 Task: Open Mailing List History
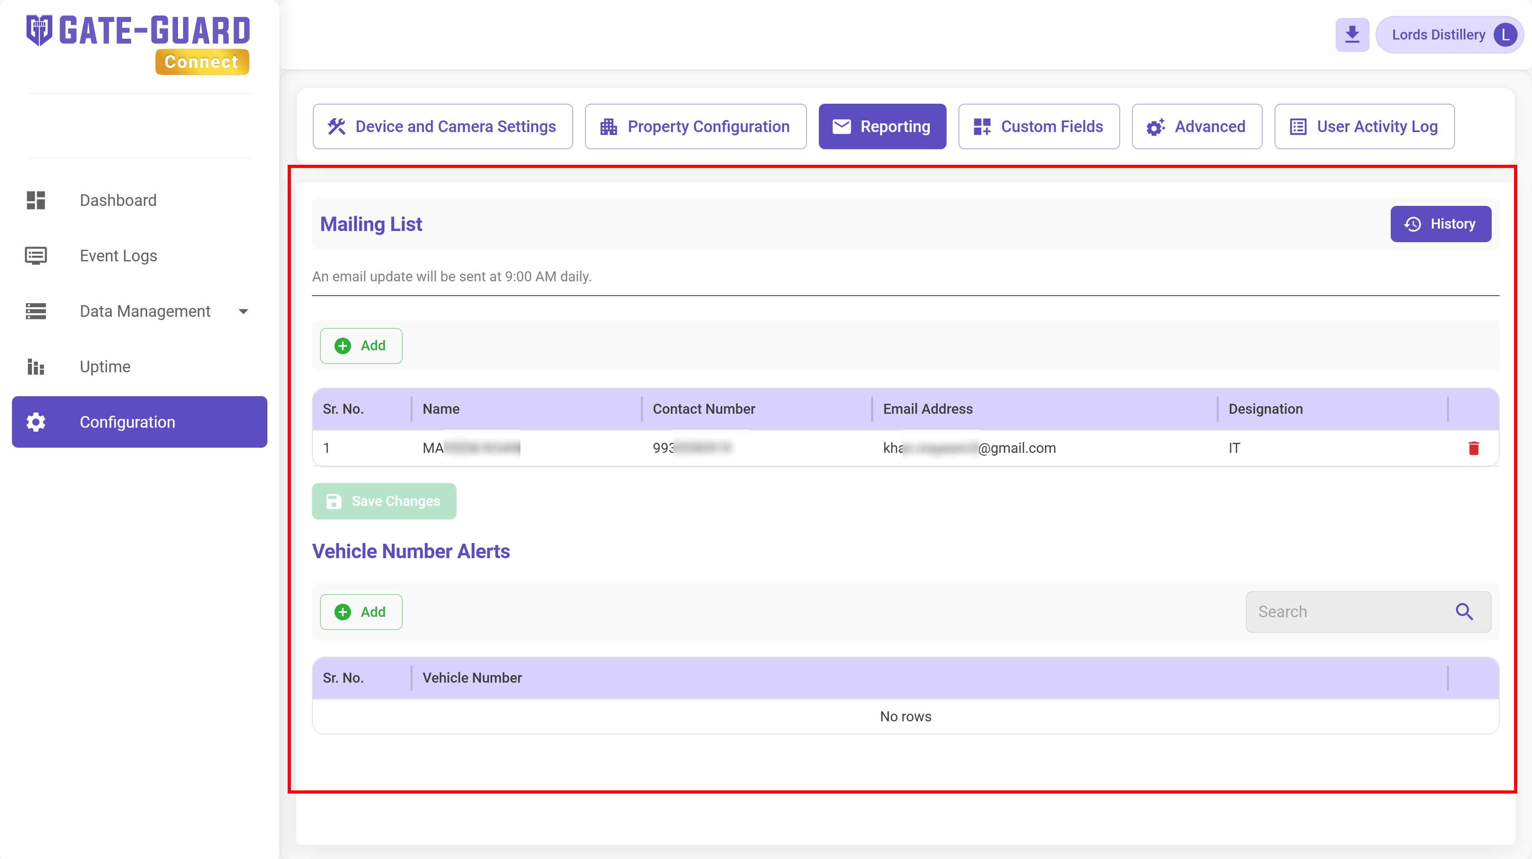point(1440,224)
